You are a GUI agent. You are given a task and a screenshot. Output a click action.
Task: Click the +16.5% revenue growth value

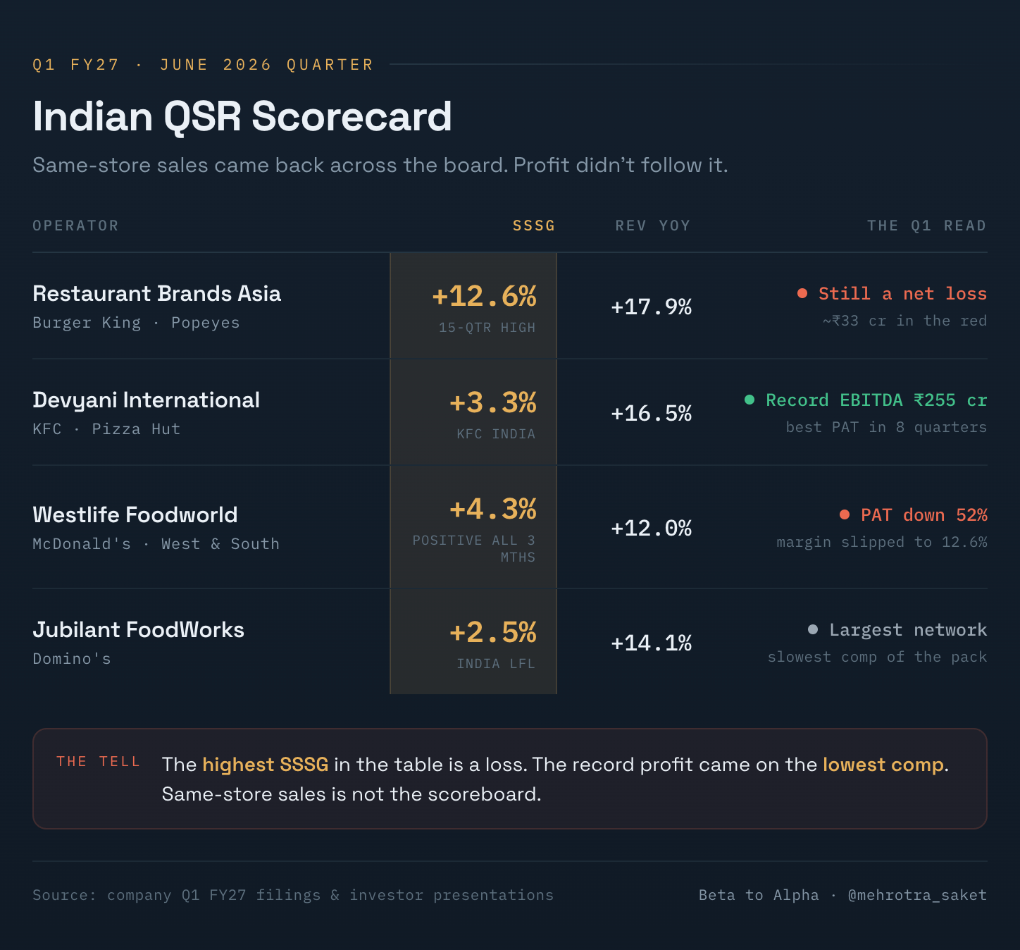coord(652,413)
